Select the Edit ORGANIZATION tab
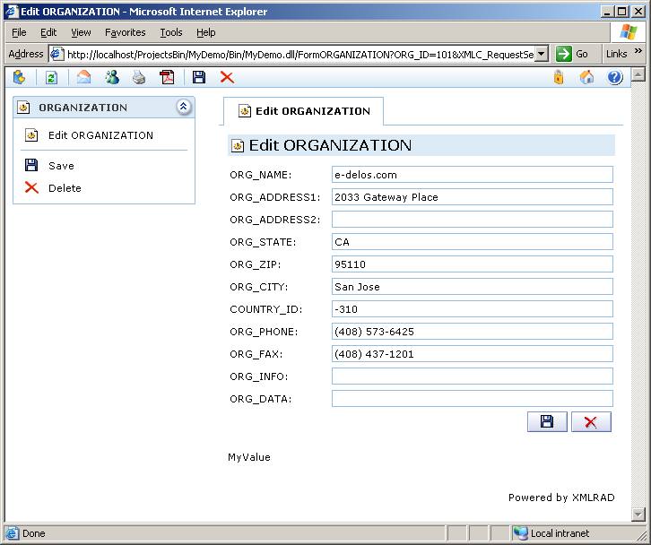This screenshot has height=545, width=651. tap(303, 111)
